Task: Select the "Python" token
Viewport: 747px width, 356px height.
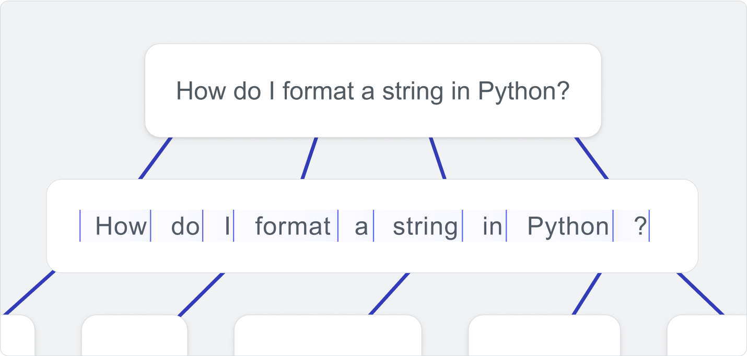Action: [560, 226]
